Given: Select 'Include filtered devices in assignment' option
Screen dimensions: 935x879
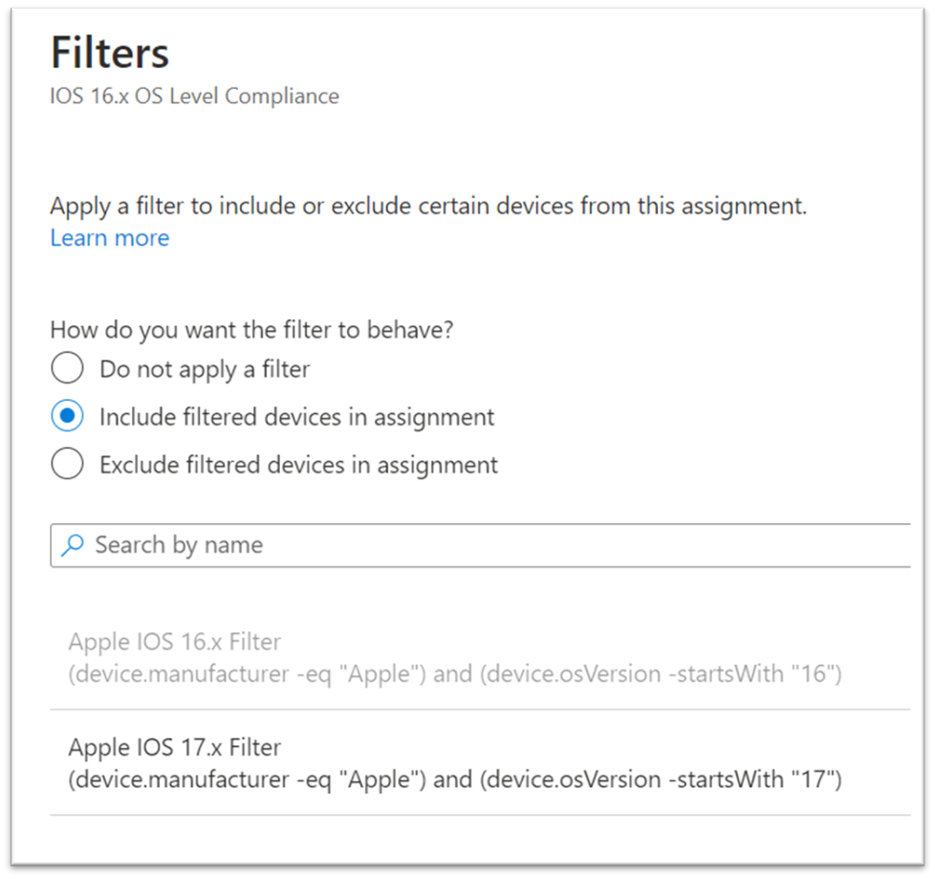Looking at the screenshot, I should 67,415.
